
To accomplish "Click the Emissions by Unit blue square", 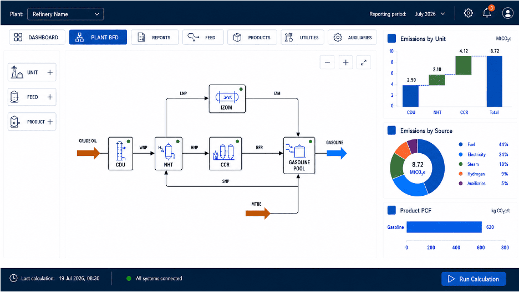I will [x=391, y=38].
